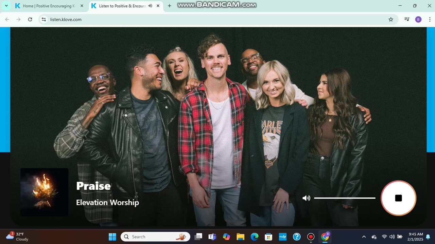
Task: Close the Home | Positive Encouraging tab
Action: (x=82, y=6)
